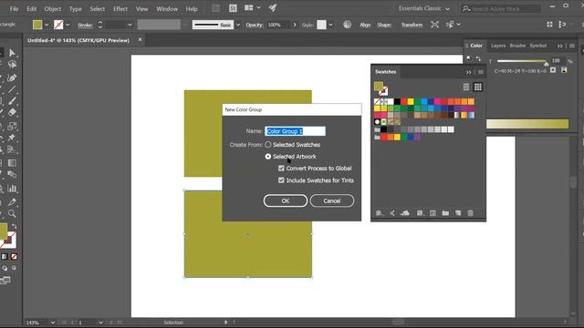Screen dimensions: 584x328
Task: Click the Recolor Artwork wheel icon
Action: pyautogui.click(x=347, y=25)
